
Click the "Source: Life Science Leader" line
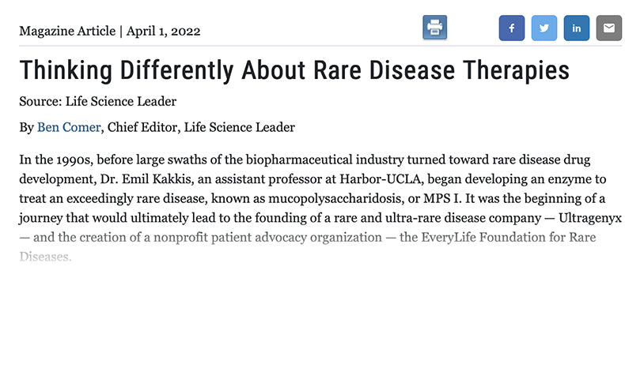tap(97, 101)
